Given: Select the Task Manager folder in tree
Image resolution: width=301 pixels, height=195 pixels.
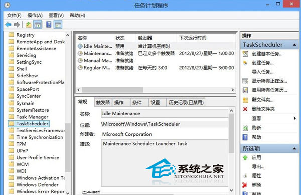Looking at the screenshot, I should (x=29, y=117).
